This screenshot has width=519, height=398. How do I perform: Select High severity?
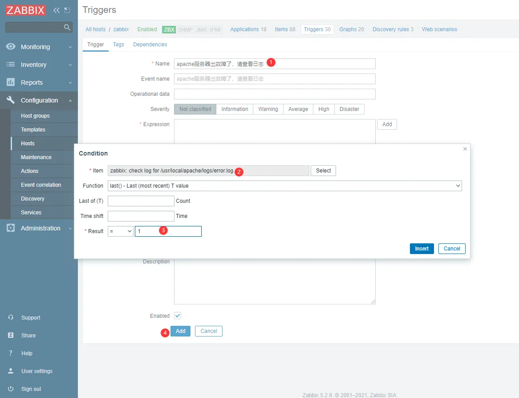(324, 109)
